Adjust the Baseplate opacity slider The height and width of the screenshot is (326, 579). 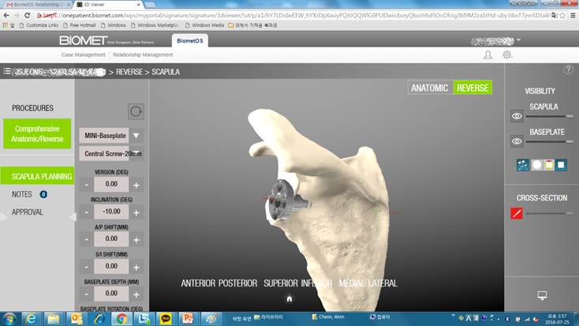550,141
